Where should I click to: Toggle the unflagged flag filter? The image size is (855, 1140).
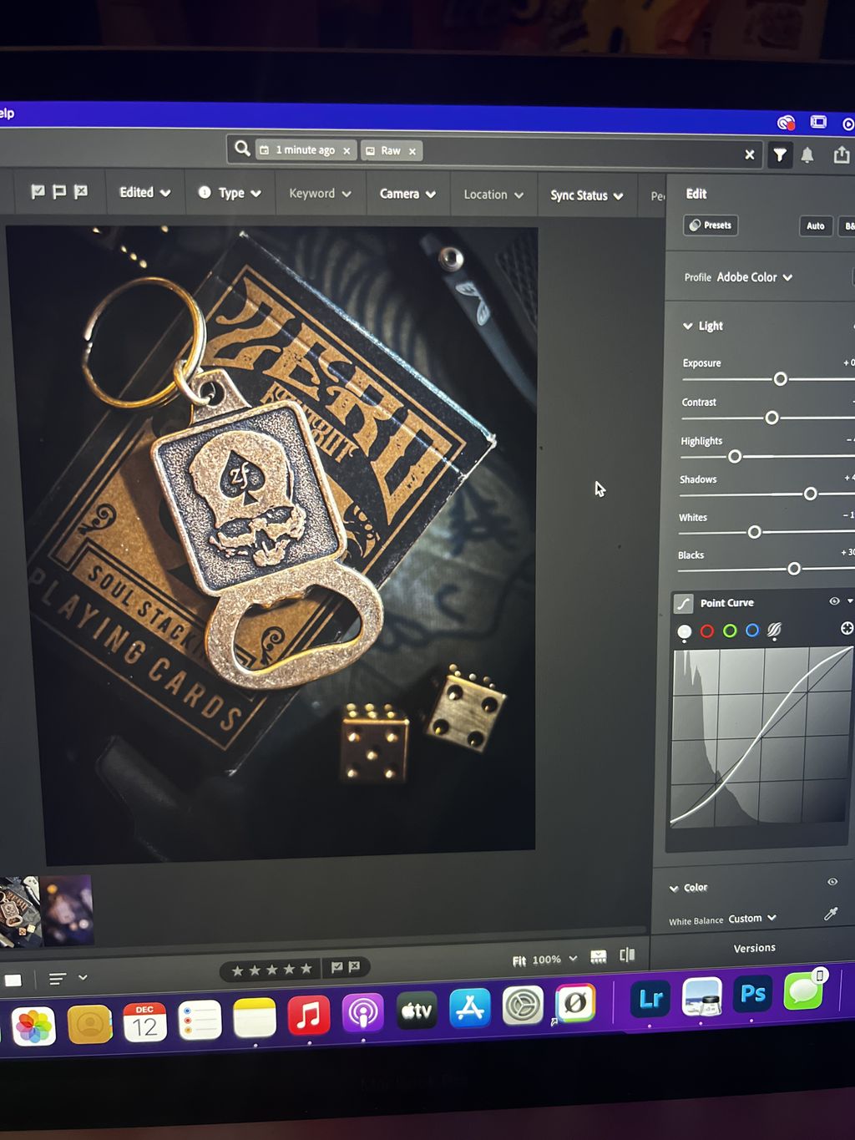[59, 191]
